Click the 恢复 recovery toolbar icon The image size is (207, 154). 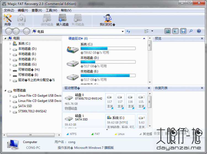[x=21, y=20]
